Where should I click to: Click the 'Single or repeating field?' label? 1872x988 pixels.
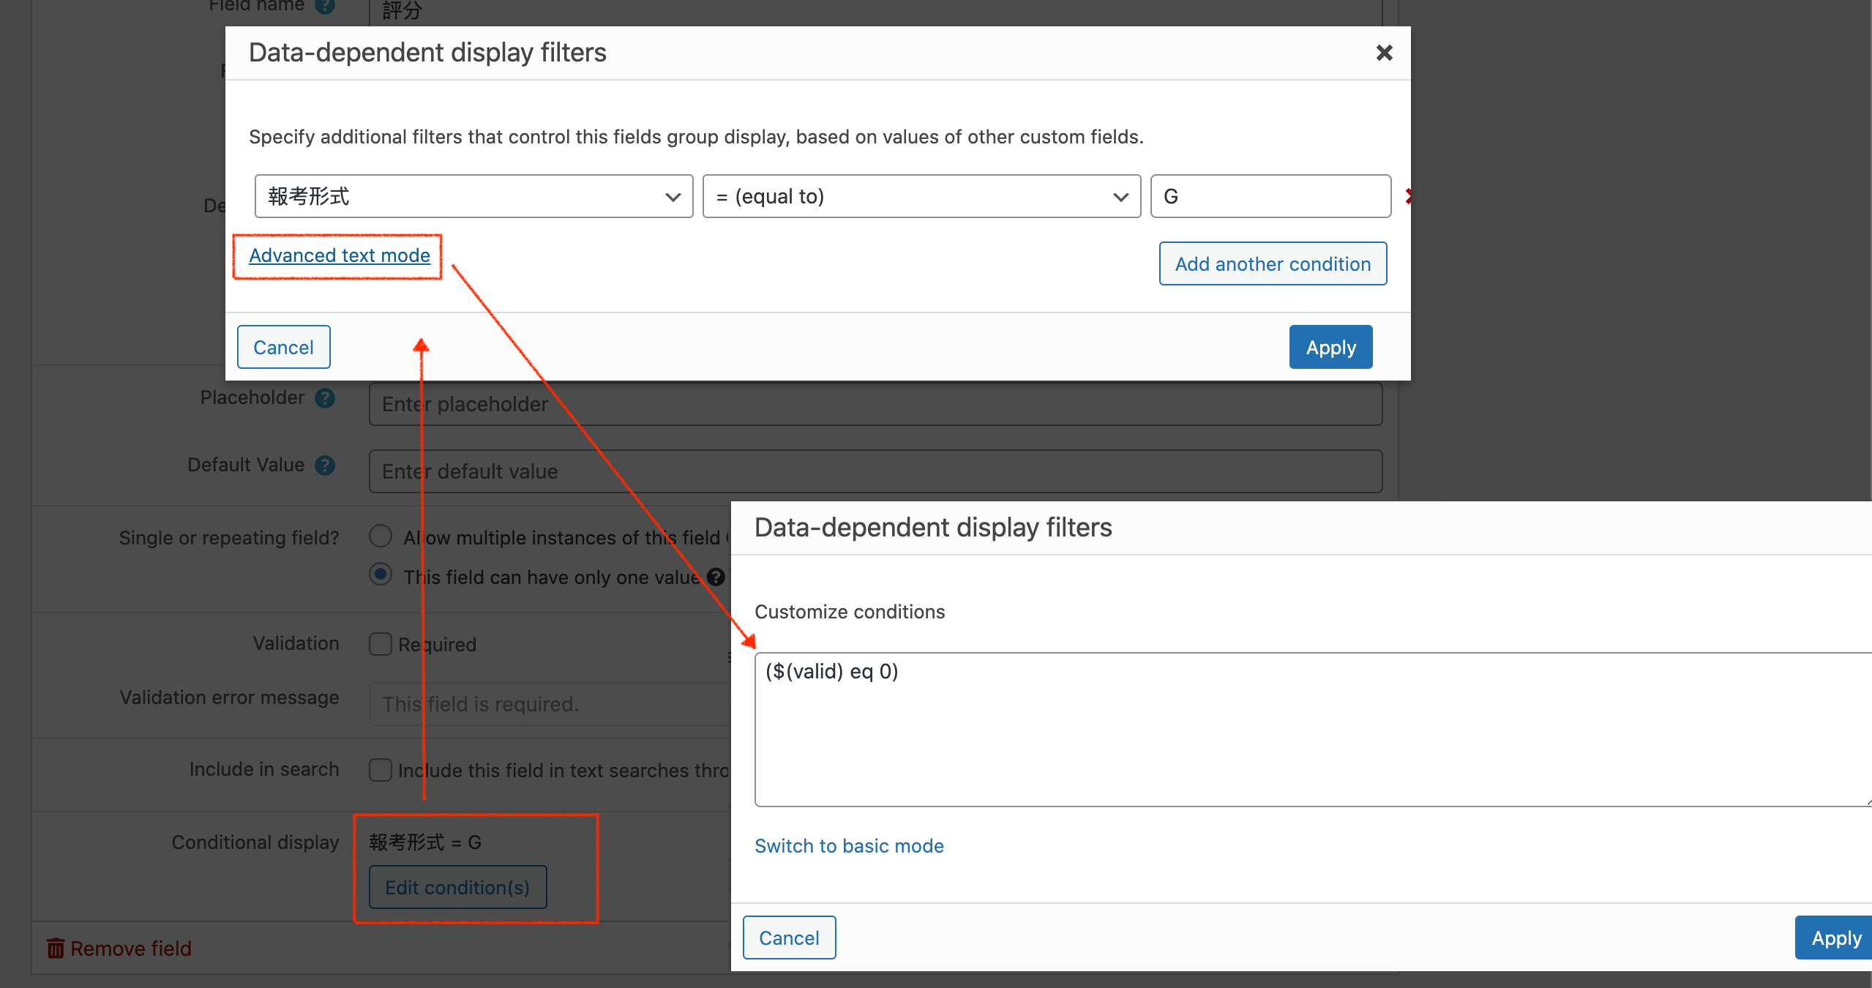point(229,538)
